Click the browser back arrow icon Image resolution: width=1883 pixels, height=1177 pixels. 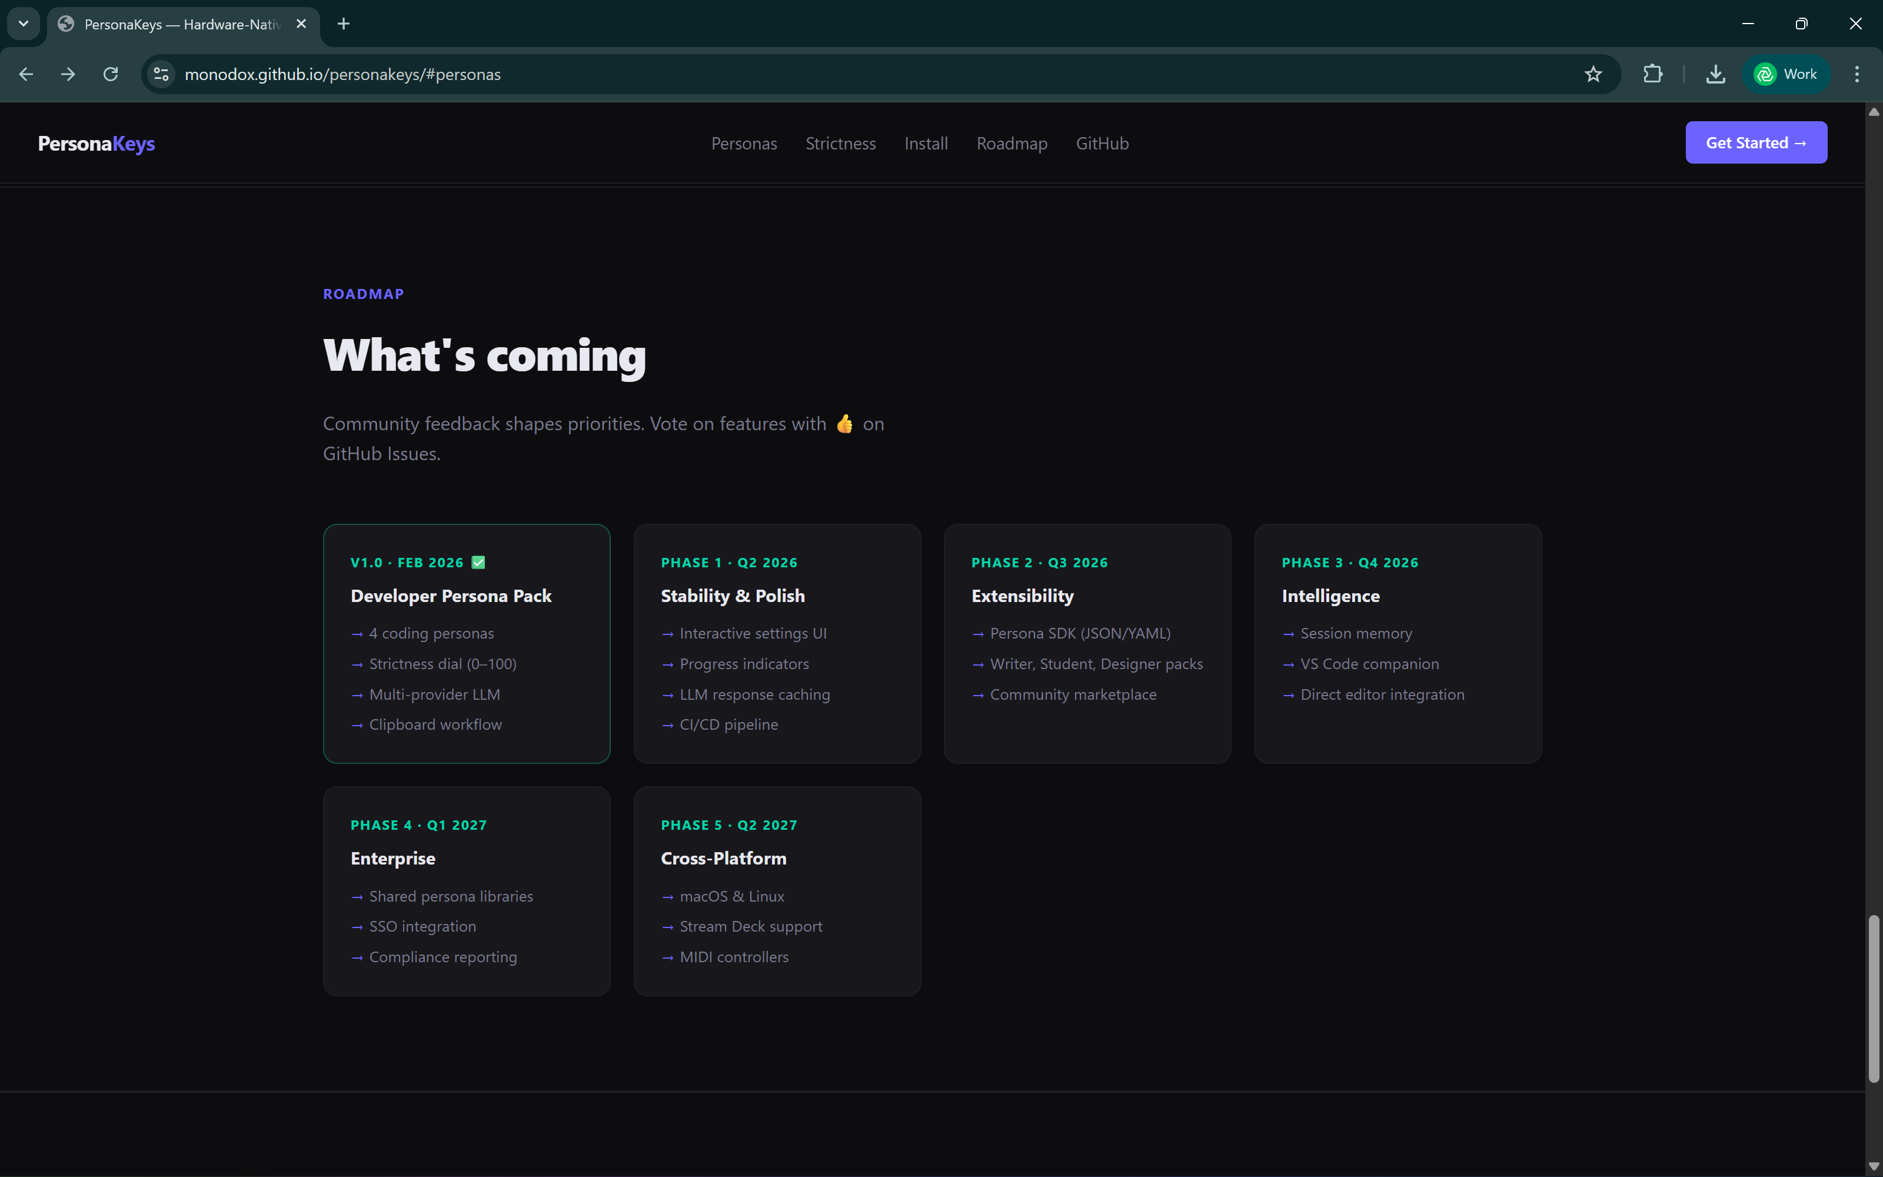(26, 74)
